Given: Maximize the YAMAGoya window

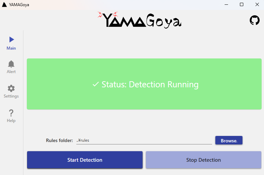Looking at the screenshot, I should (x=242, y=4).
